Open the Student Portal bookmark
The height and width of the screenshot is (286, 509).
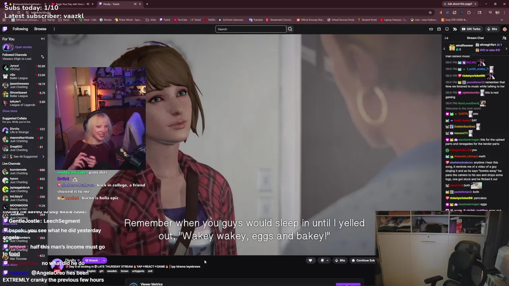pyautogui.click(x=367, y=20)
